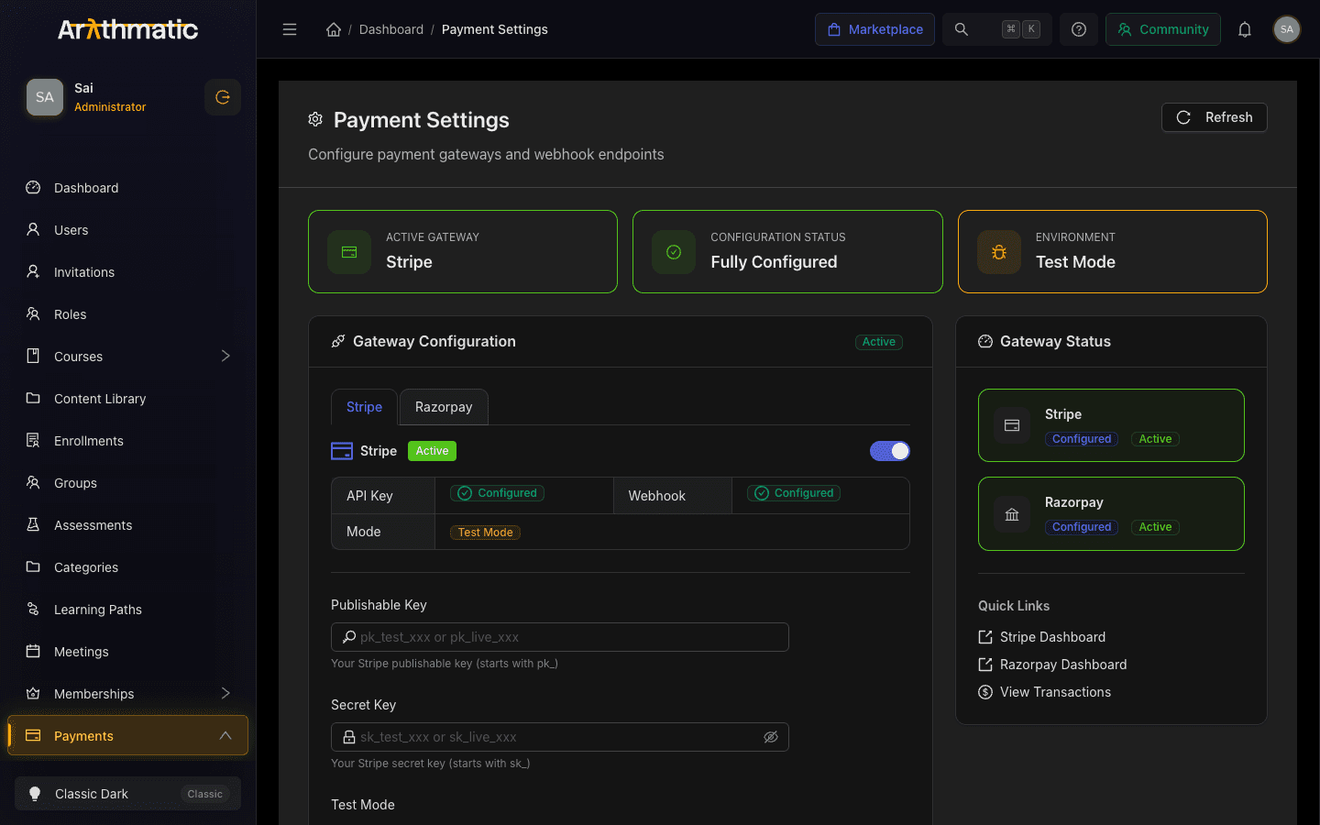
Task: Click the Users person icon in sidebar
Action: 33,230
